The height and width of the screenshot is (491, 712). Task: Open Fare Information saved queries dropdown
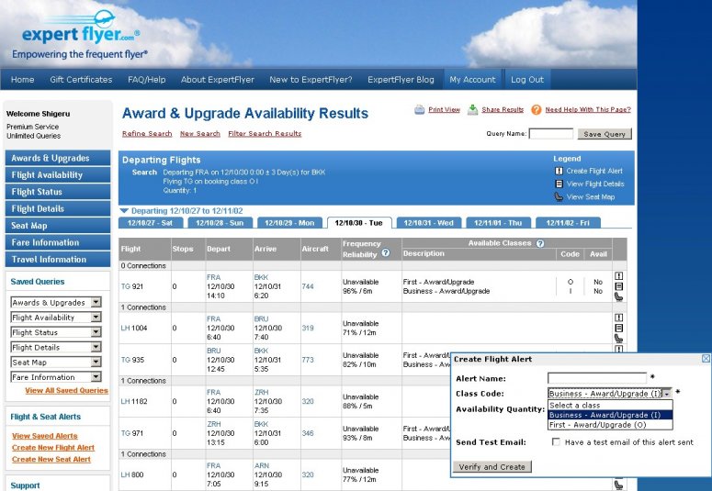[x=96, y=377]
